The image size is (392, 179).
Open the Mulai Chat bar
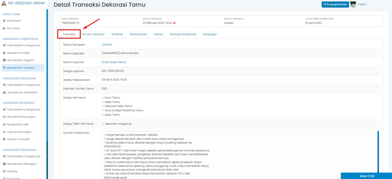click(366, 176)
